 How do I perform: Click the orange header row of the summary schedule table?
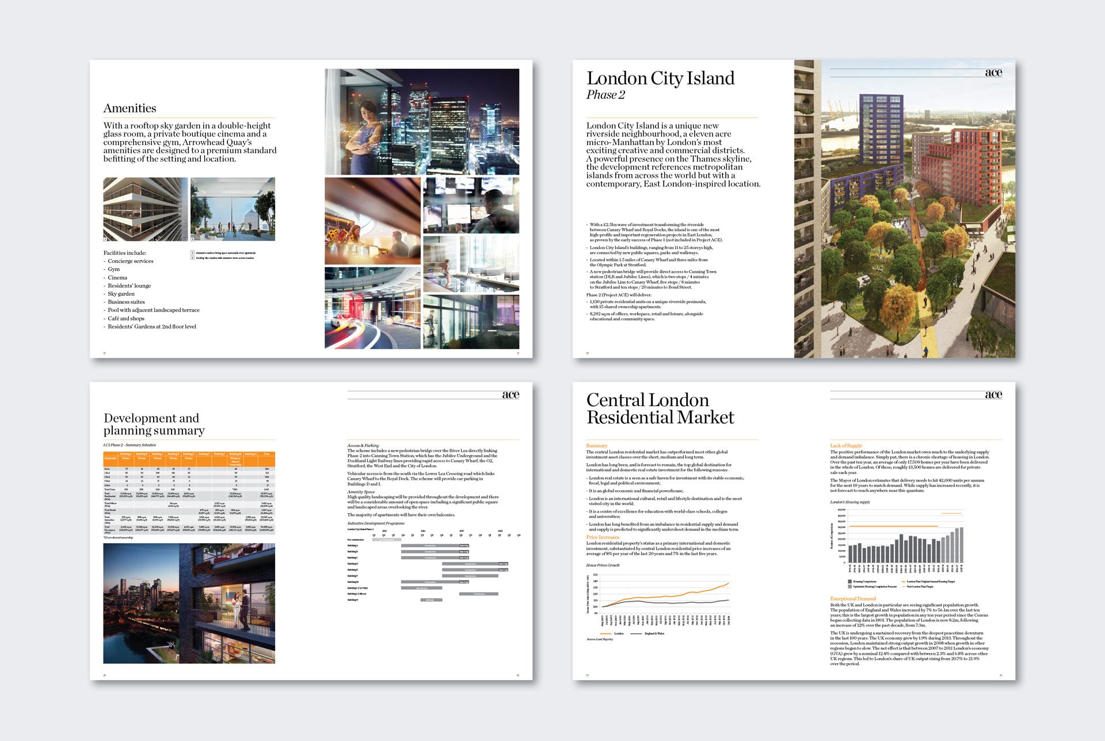click(x=189, y=459)
